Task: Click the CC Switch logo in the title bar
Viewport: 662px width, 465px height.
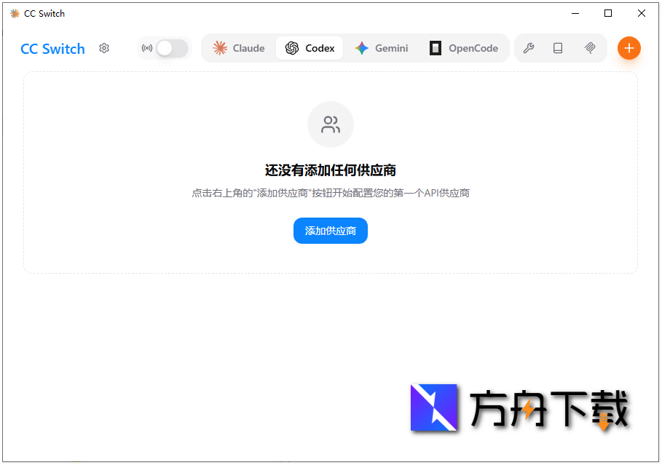Action: [x=13, y=13]
